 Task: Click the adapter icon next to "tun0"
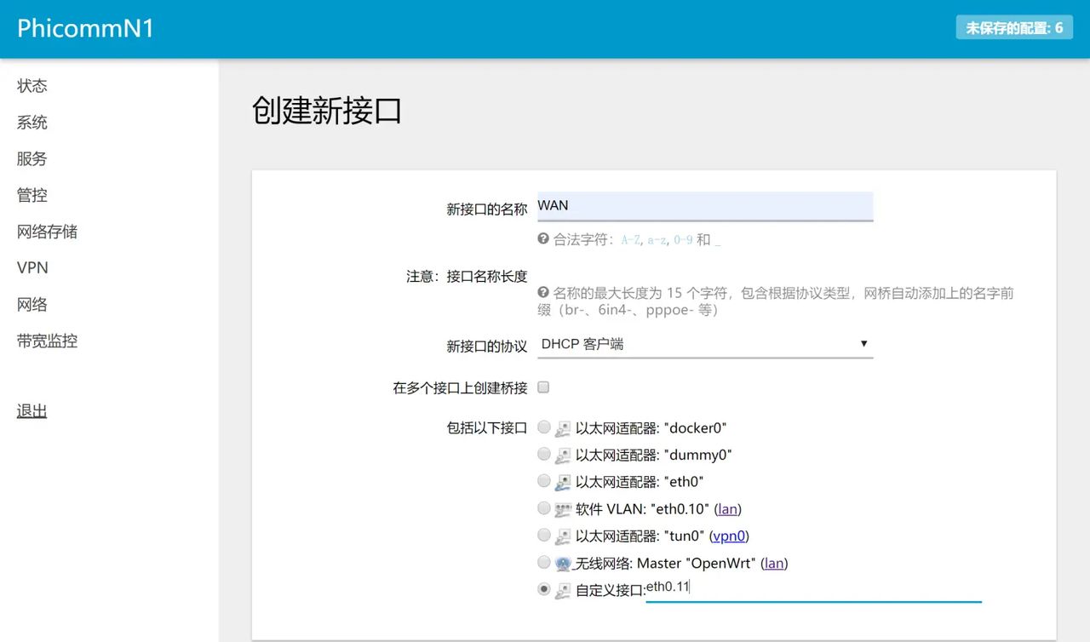(563, 536)
